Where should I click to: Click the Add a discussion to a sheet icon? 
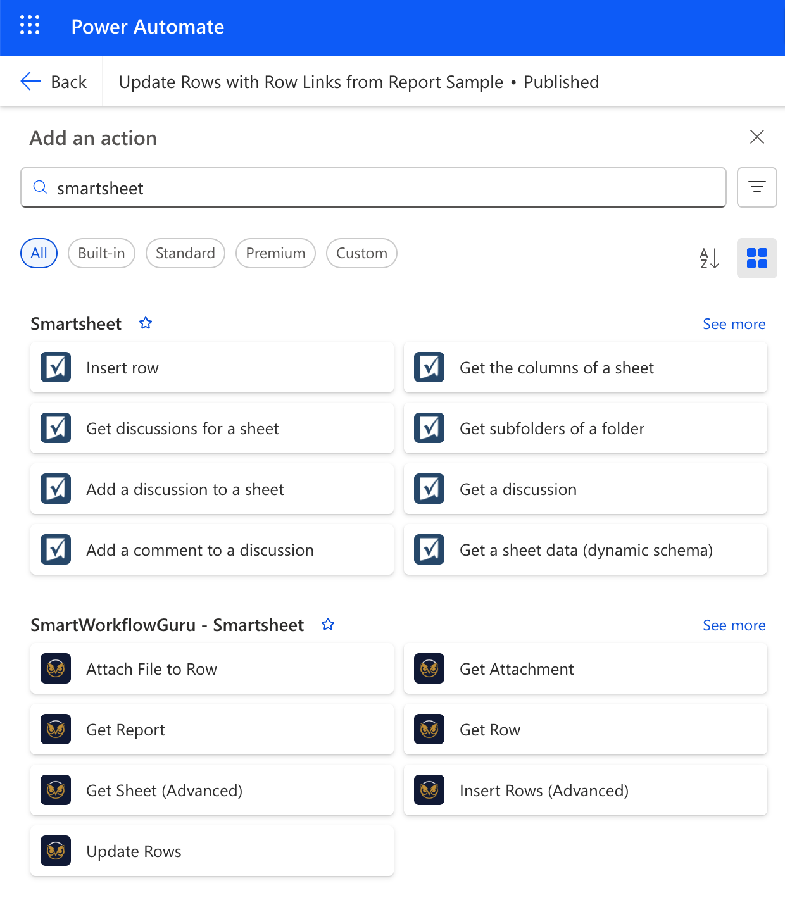click(x=56, y=489)
